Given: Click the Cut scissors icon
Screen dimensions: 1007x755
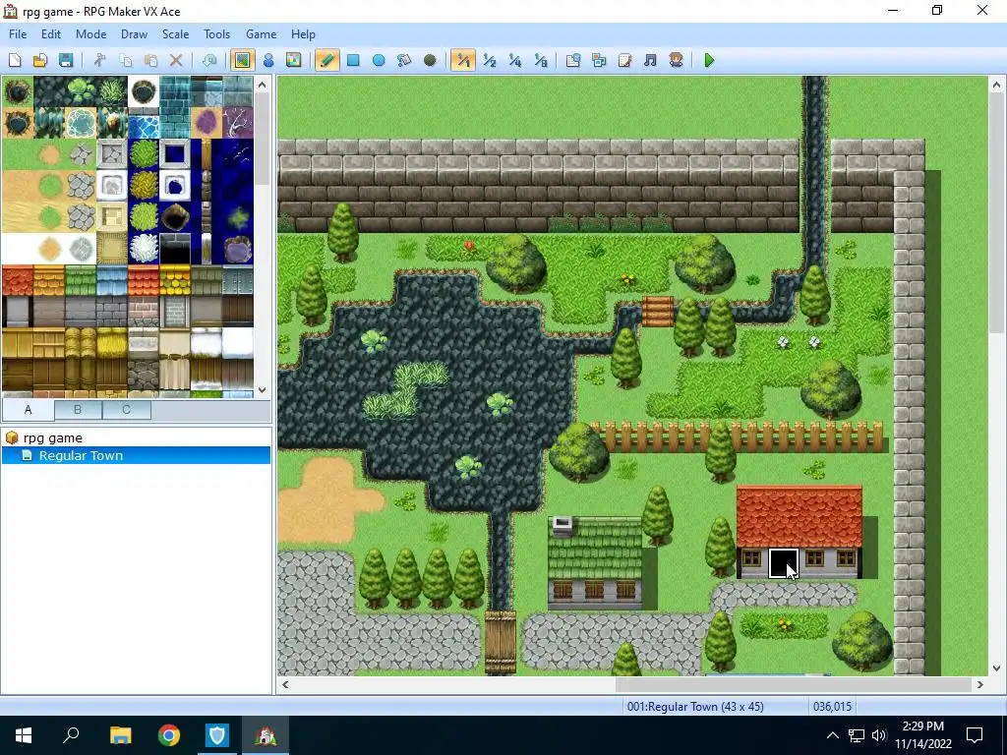Looking at the screenshot, I should [x=99, y=60].
